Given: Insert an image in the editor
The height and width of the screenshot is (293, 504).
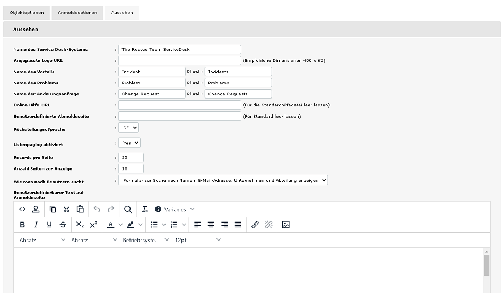Looking at the screenshot, I should pyautogui.click(x=285, y=225).
